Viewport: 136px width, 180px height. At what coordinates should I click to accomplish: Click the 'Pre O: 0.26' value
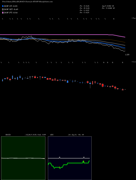[x=85, y=6]
